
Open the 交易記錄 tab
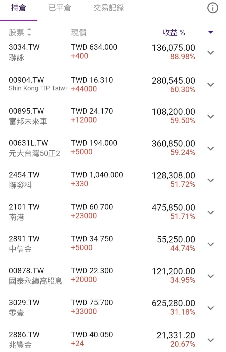(x=109, y=8)
